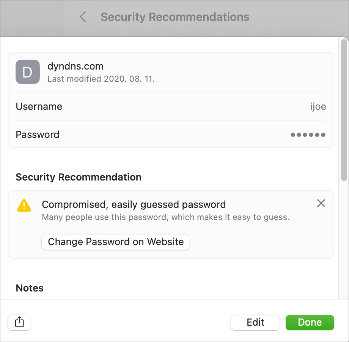Click the Security Recommendation section heading
The width and height of the screenshot is (349, 342).
79,177
